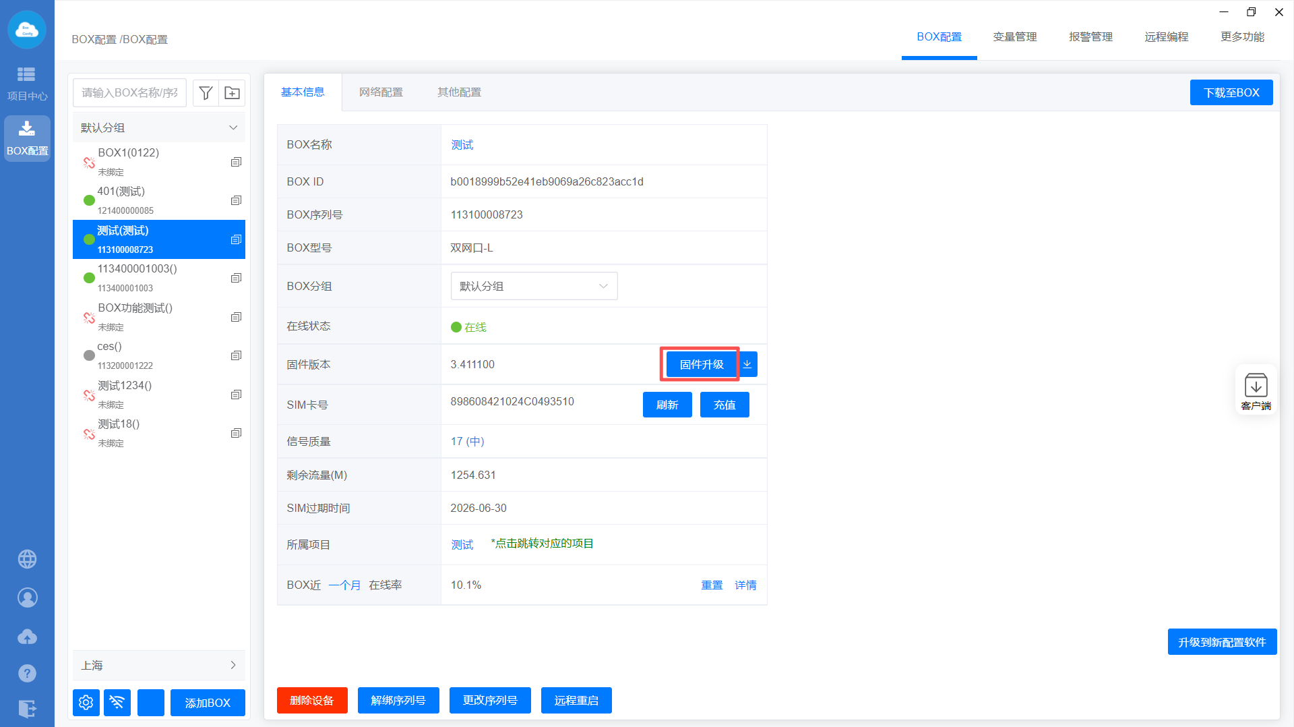Screen dimensions: 1294x727
Task: Open the client download icon
Action: pyautogui.click(x=1256, y=390)
